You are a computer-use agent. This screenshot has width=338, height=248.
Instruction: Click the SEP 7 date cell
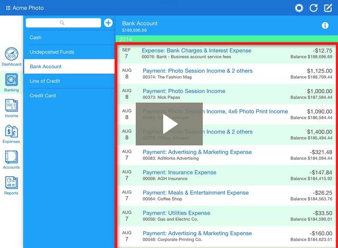click(126, 53)
